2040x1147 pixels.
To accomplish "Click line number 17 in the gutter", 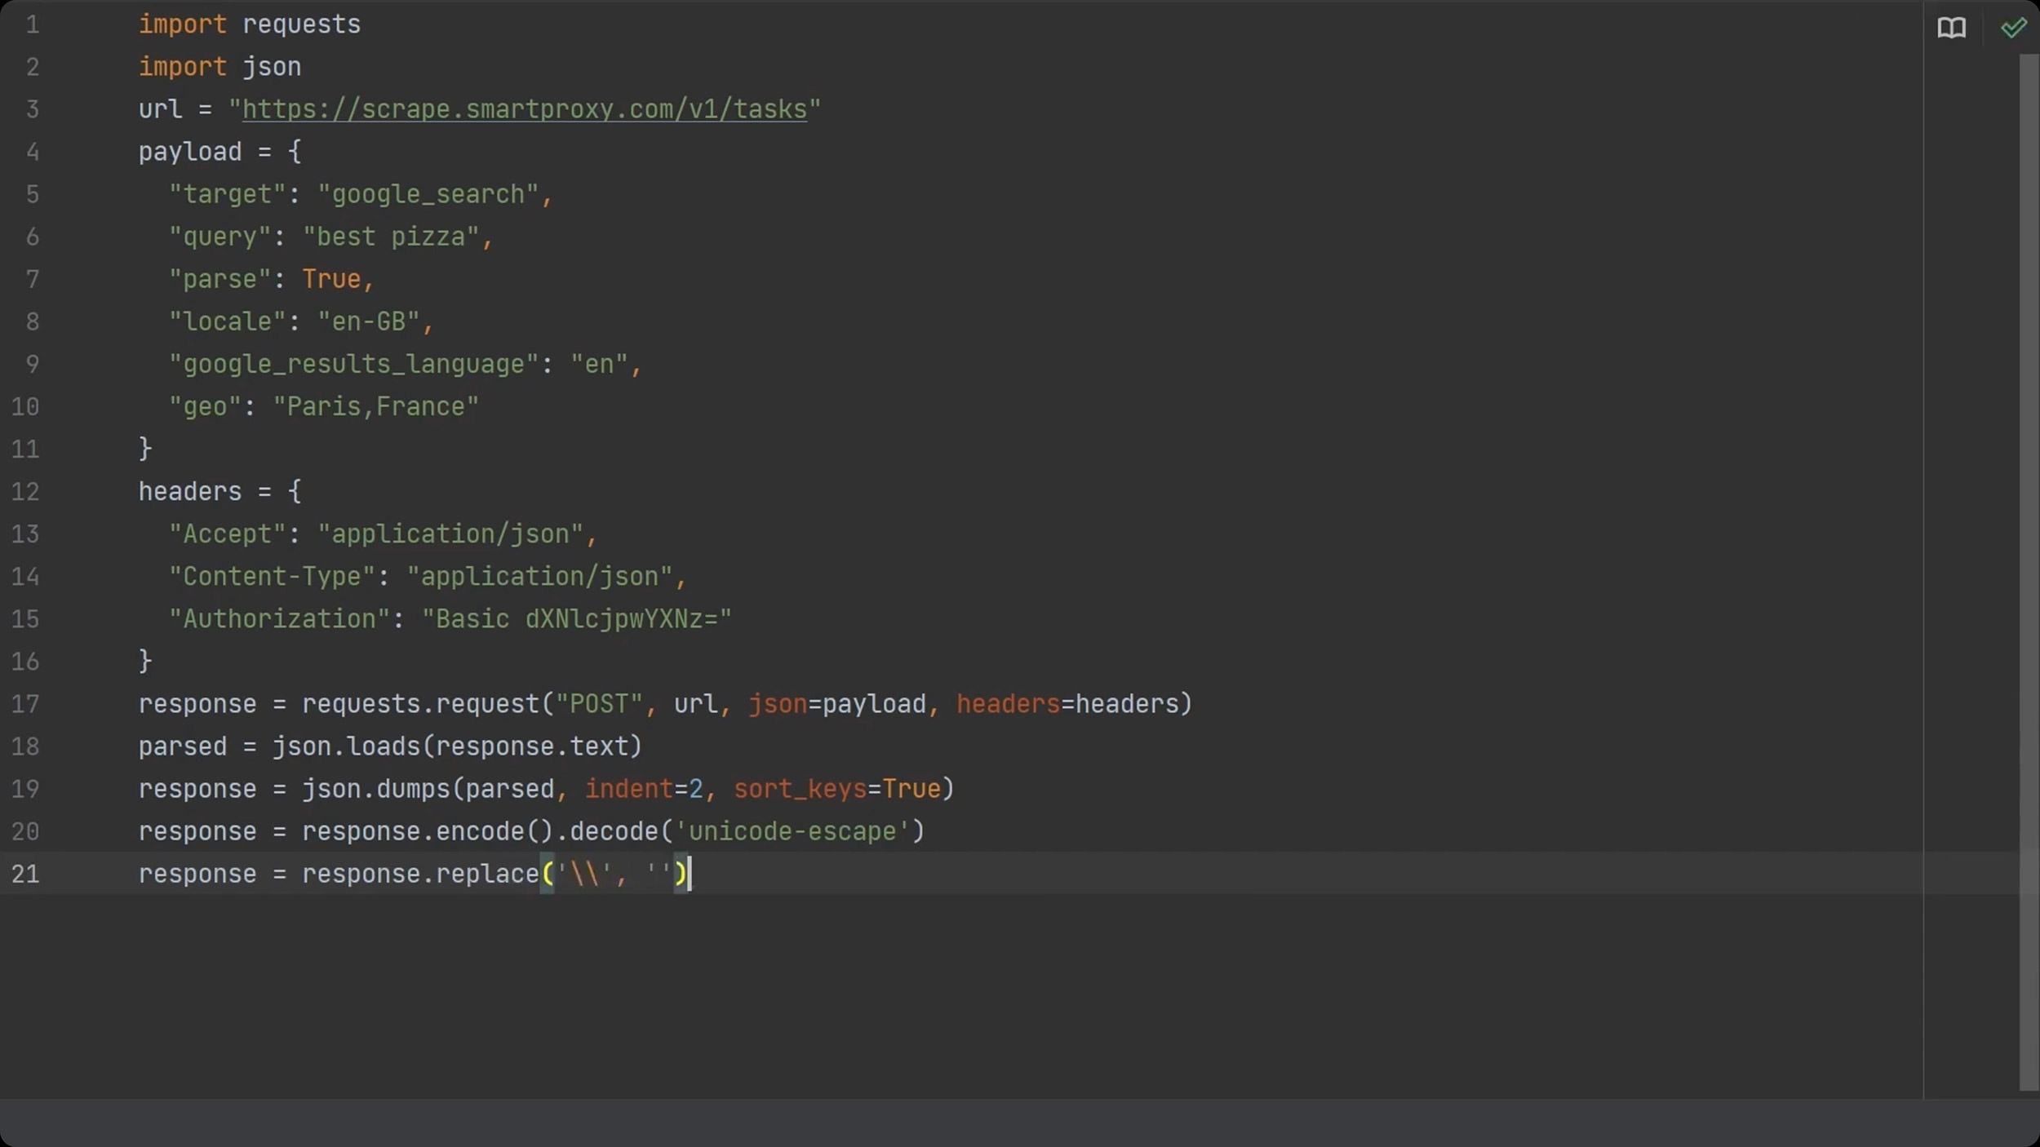I will 25,704.
